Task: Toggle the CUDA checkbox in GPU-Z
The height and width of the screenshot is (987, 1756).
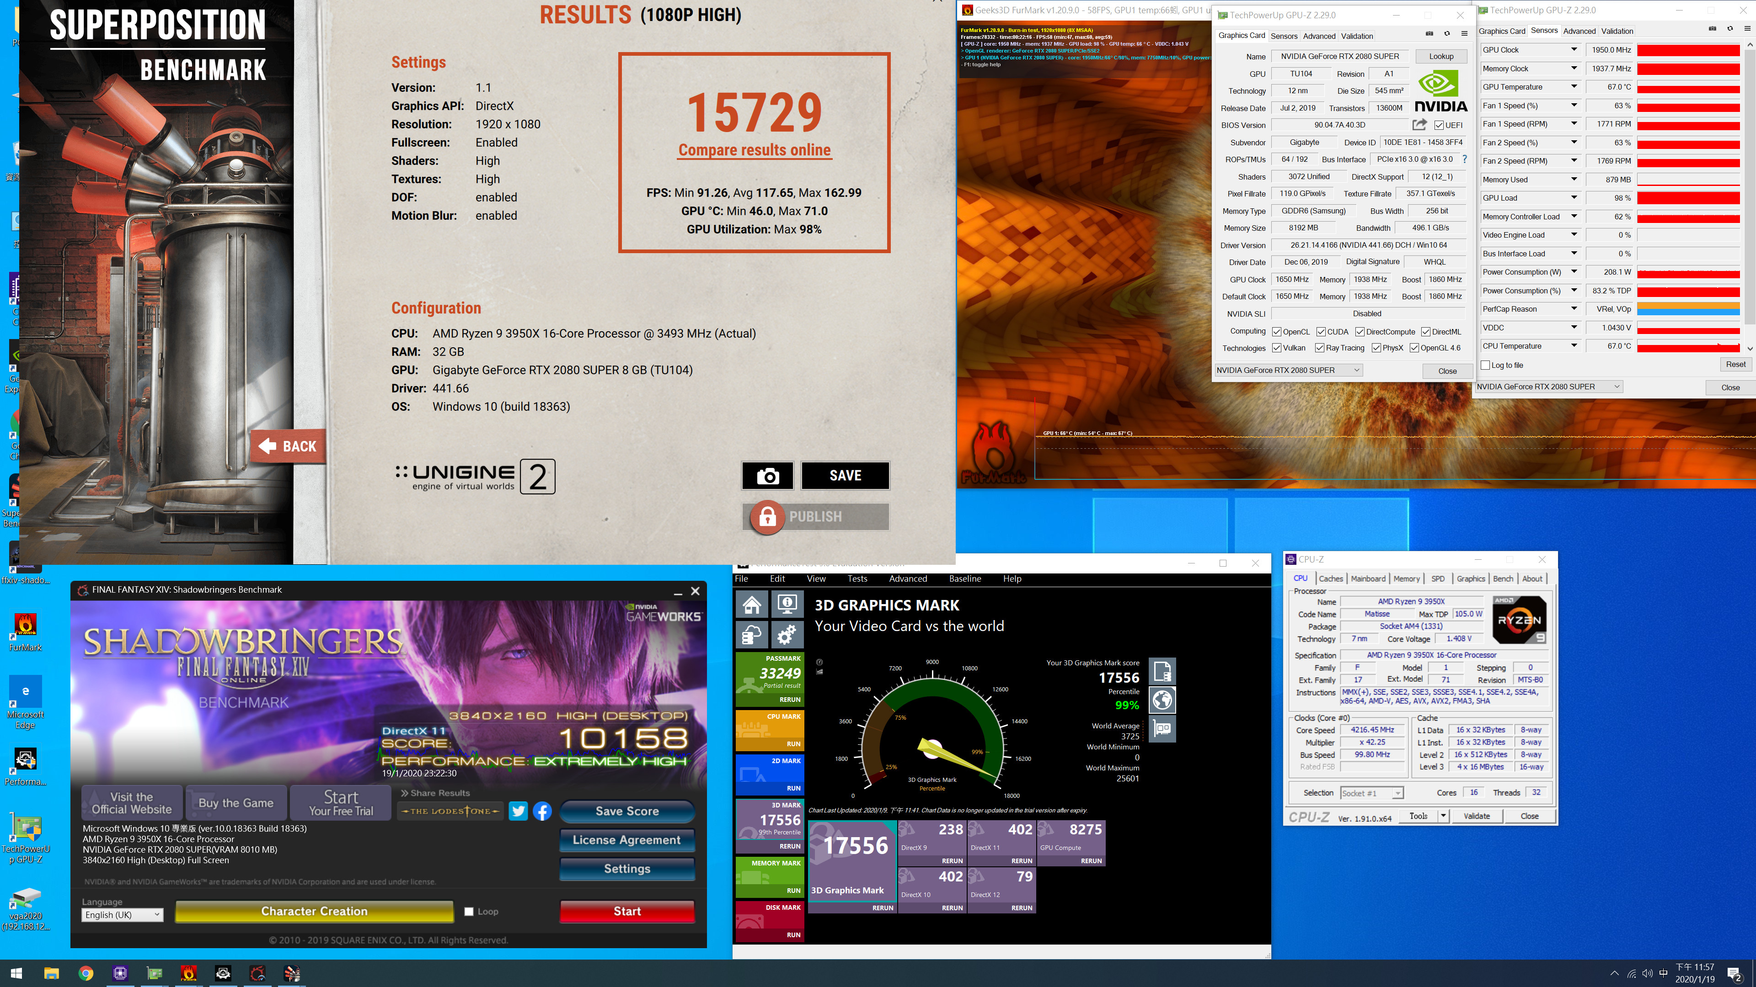Action: point(1321,332)
